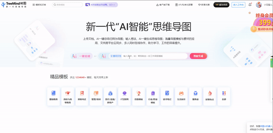Open 教育优惠 link

click(204, 5)
